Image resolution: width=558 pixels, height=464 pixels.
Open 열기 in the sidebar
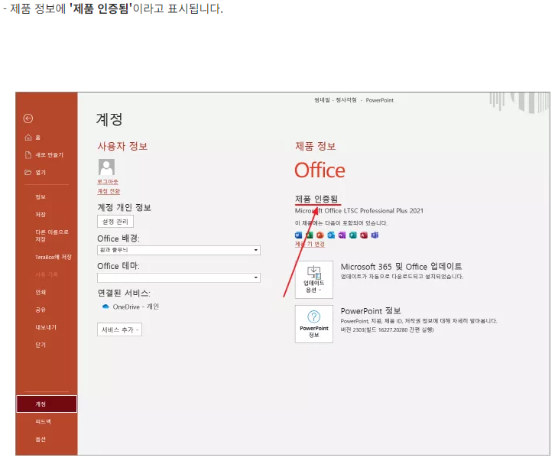click(x=35, y=172)
